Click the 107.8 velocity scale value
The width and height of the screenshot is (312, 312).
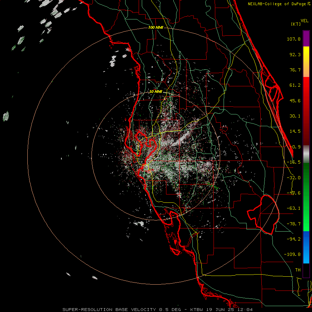coord(294,39)
